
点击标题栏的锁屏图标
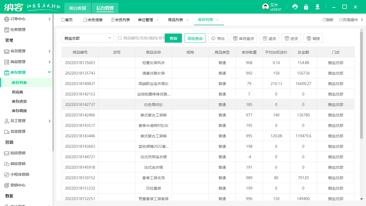[306, 7]
